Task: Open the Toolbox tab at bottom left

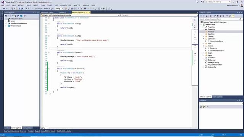Action: [7, 128]
